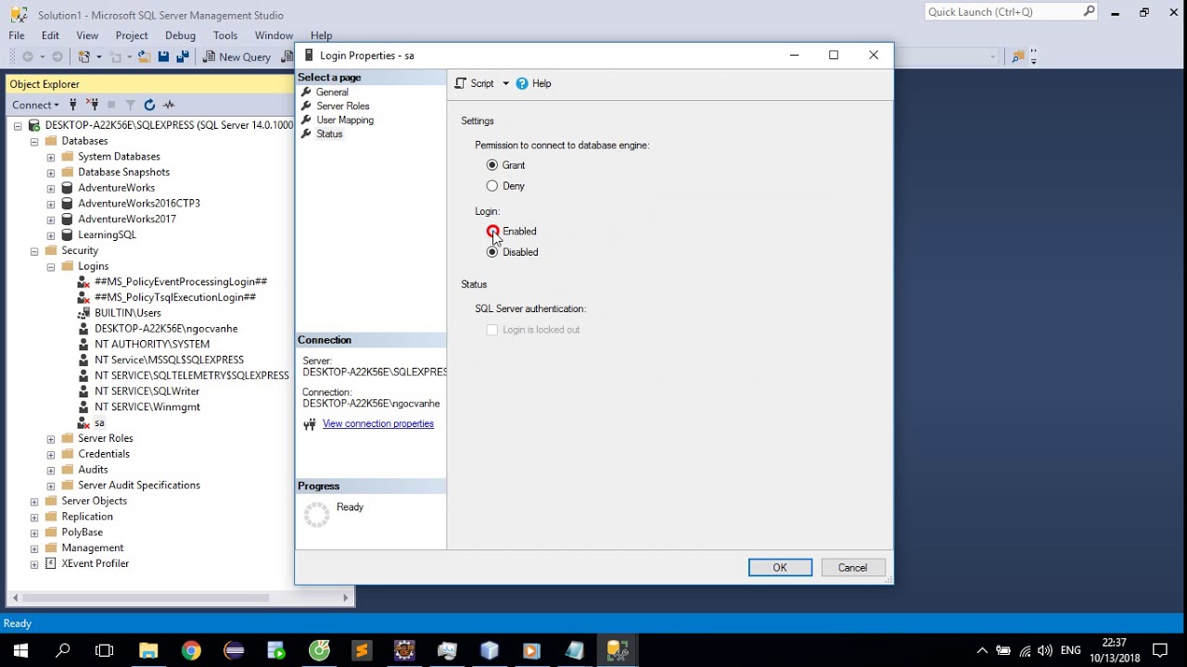Click the Script icon in Login Properties
The width and height of the screenshot is (1187, 667).
(x=461, y=83)
